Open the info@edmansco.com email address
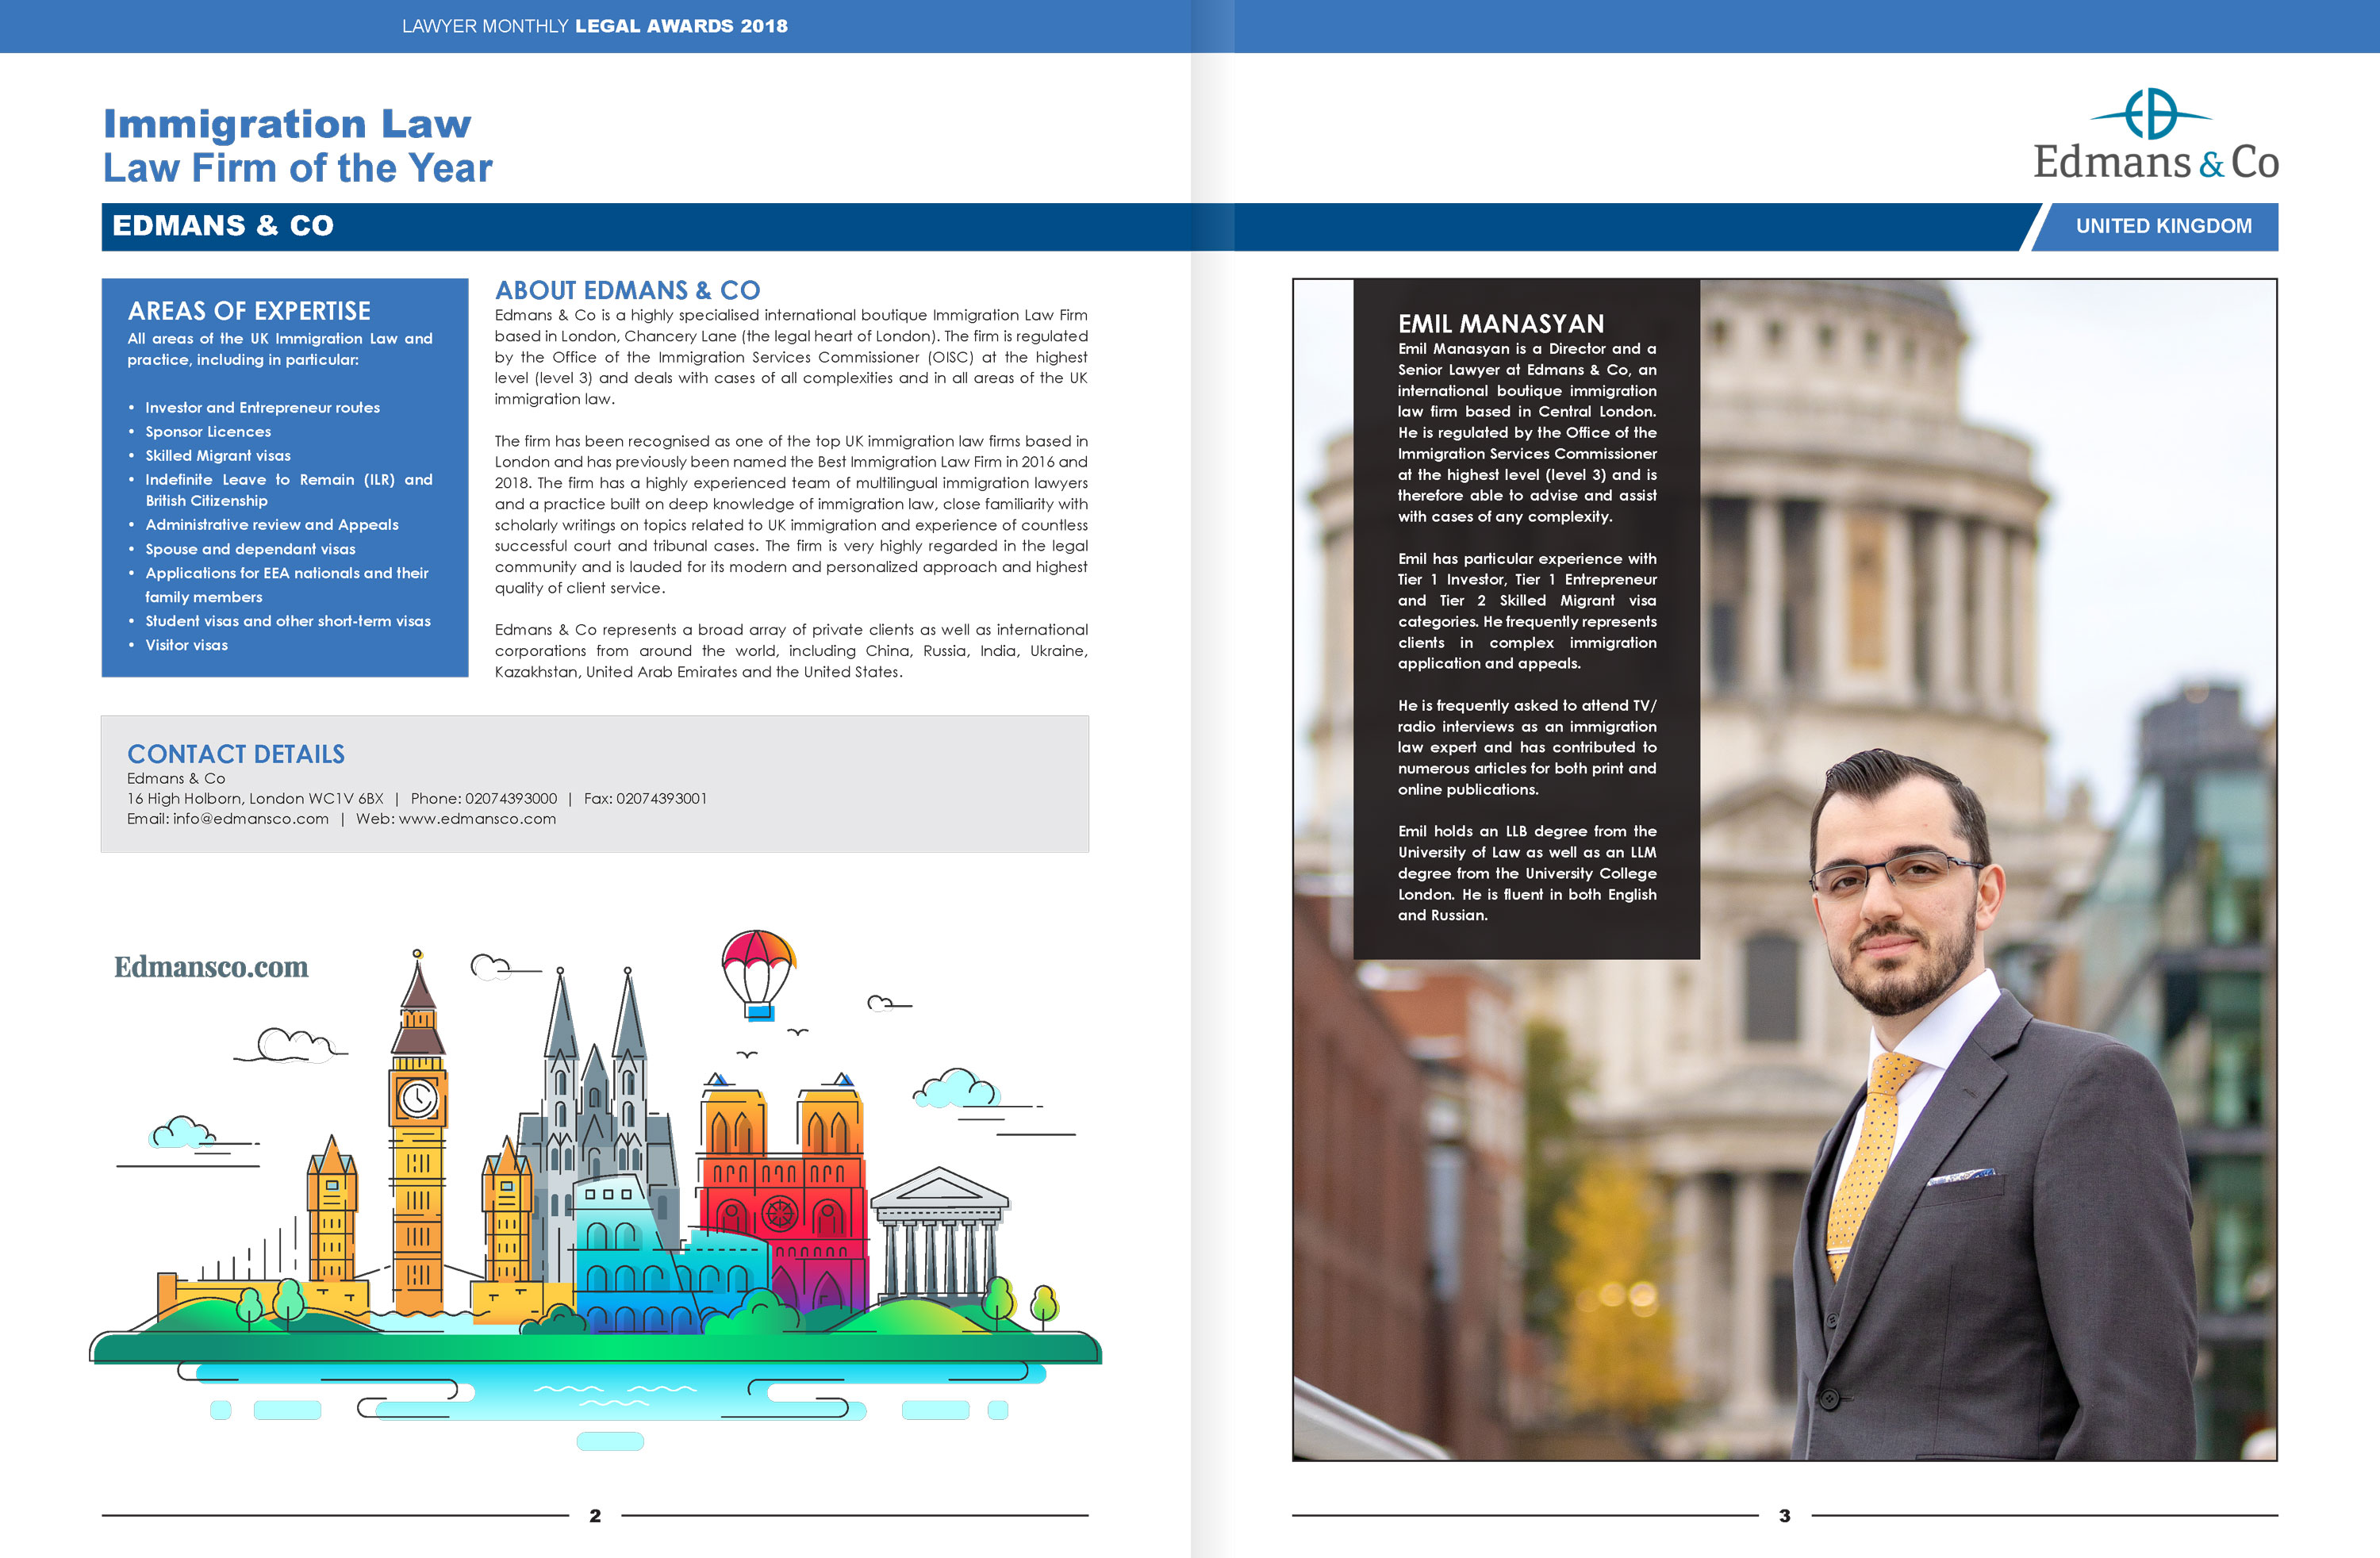2380x1558 pixels. pos(251,819)
